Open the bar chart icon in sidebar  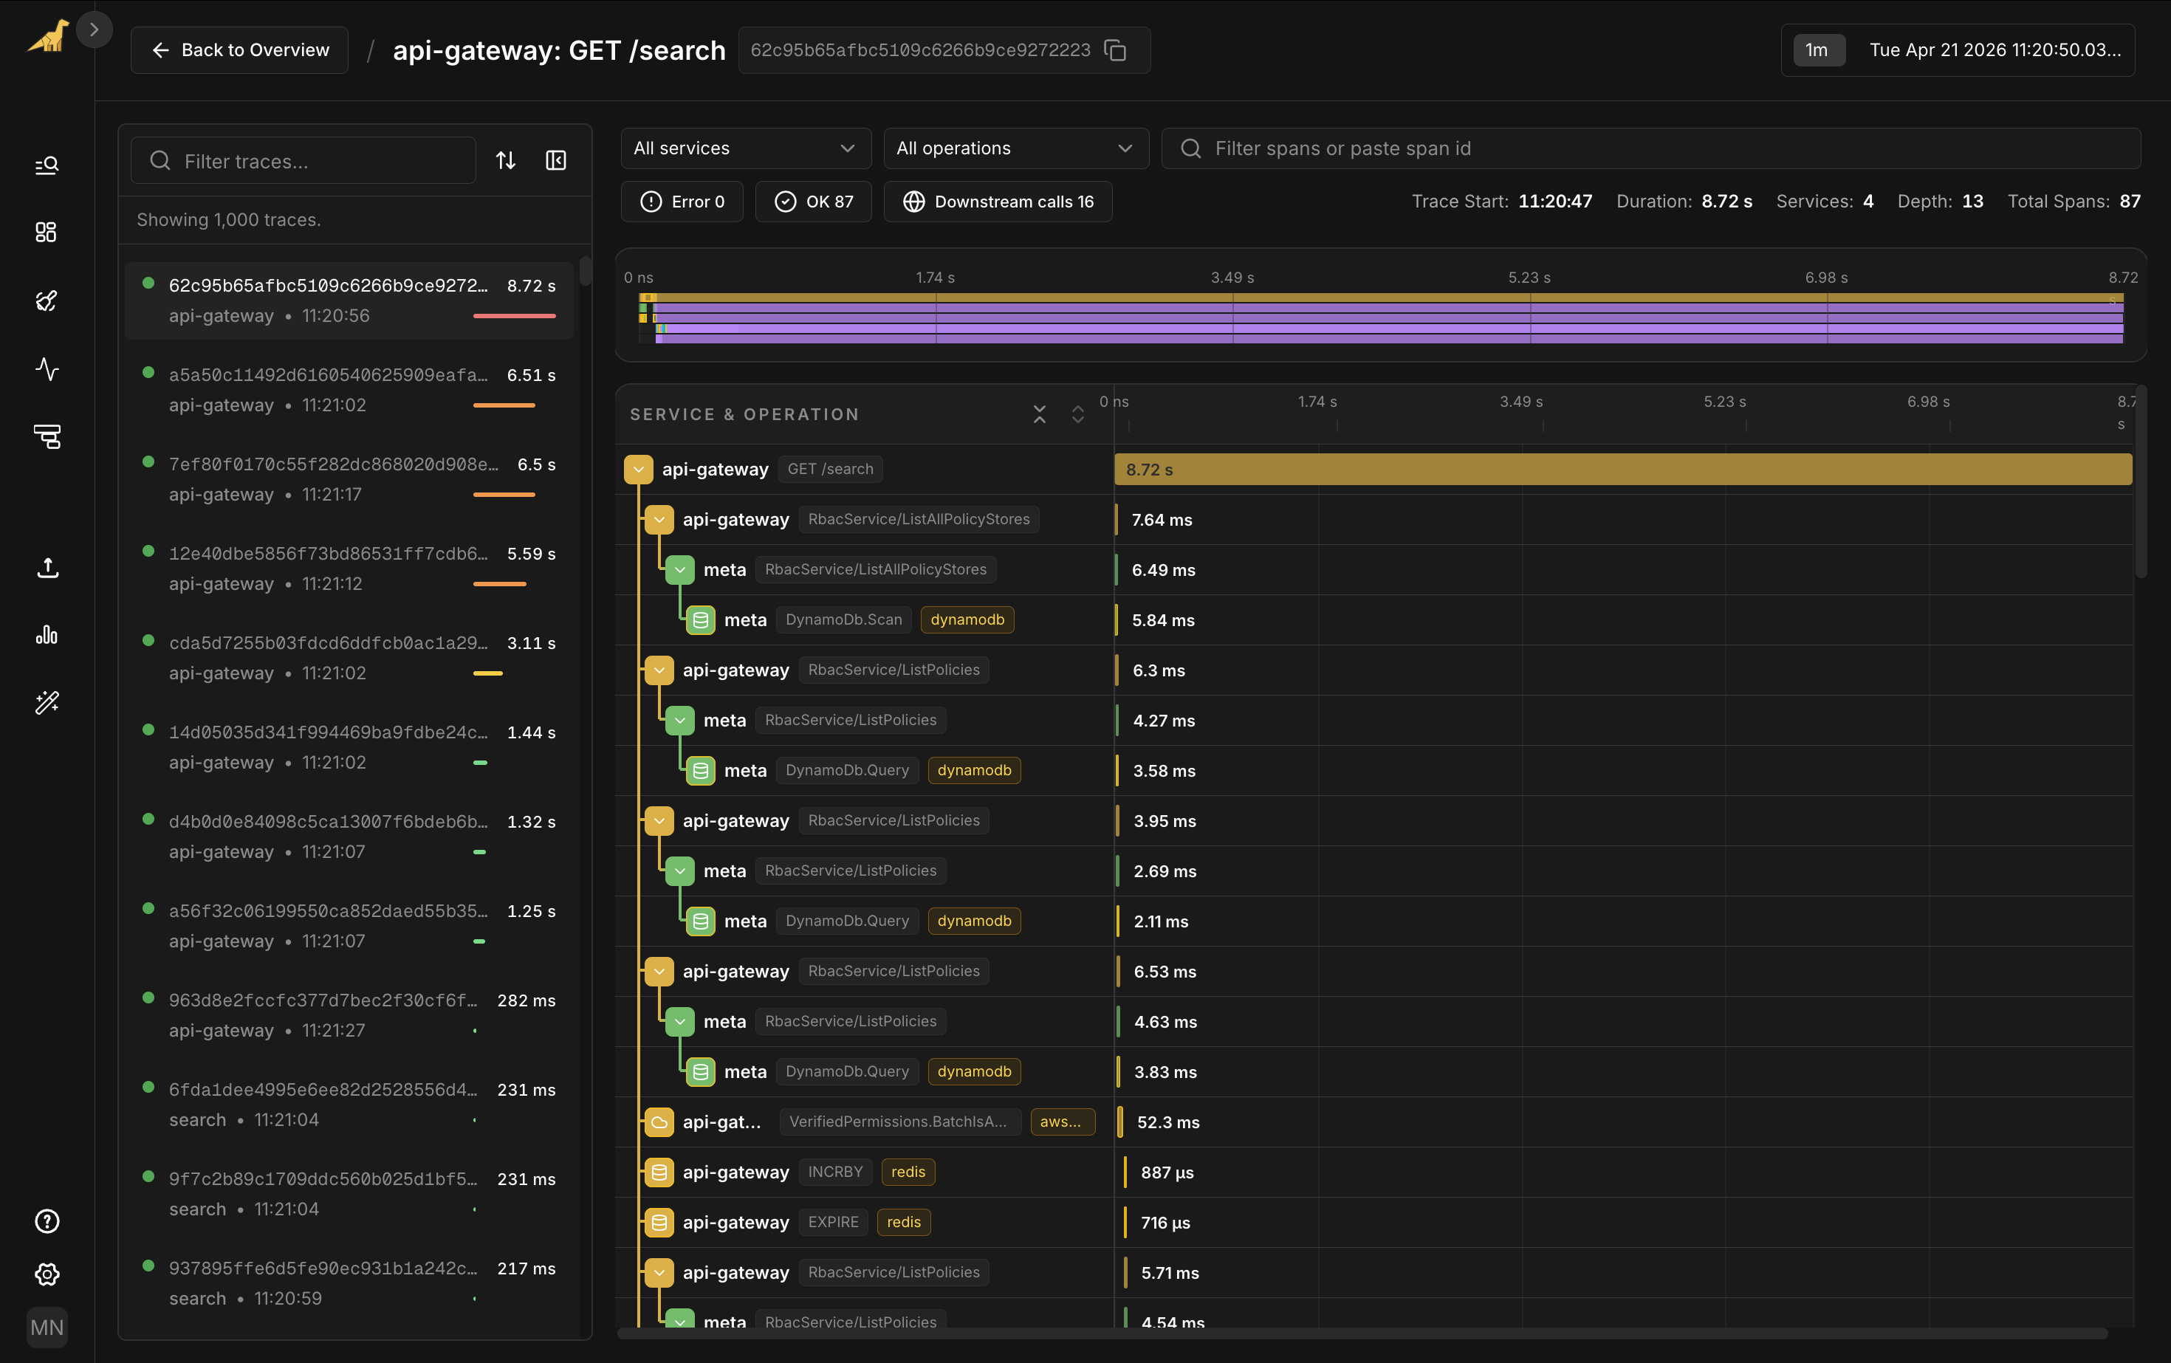pyautogui.click(x=47, y=635)
